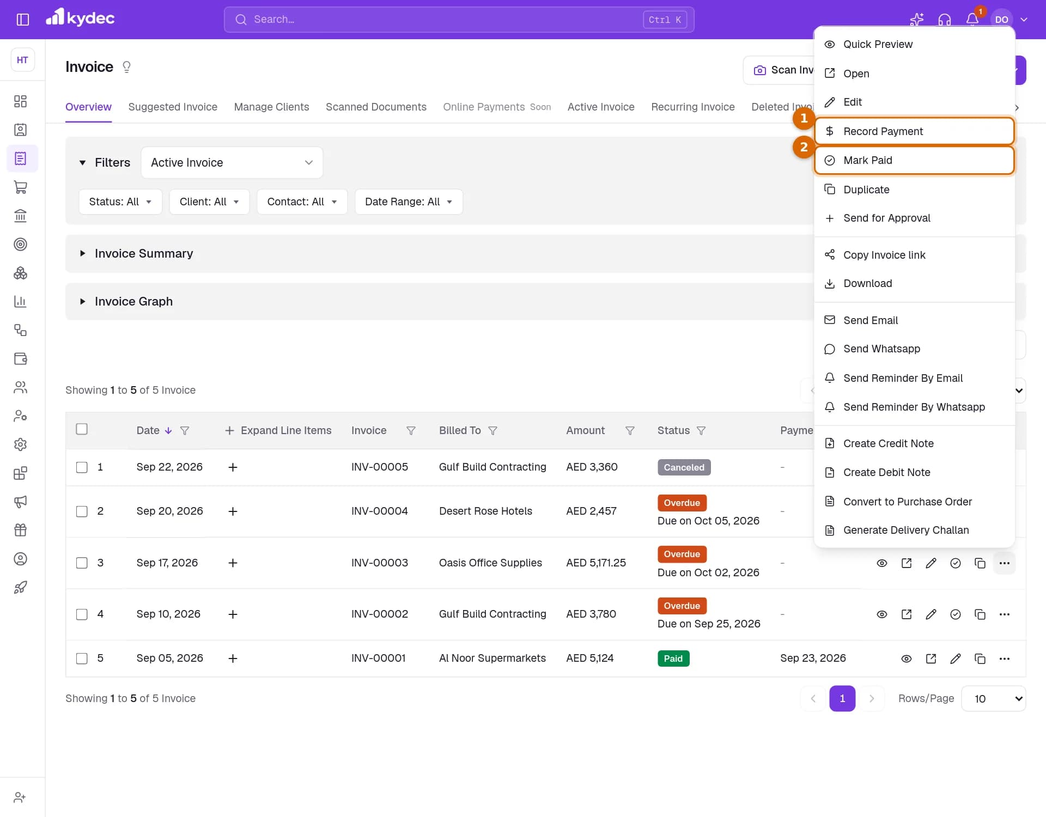Tick the select-all header checkbox

[x=82, y=429]
